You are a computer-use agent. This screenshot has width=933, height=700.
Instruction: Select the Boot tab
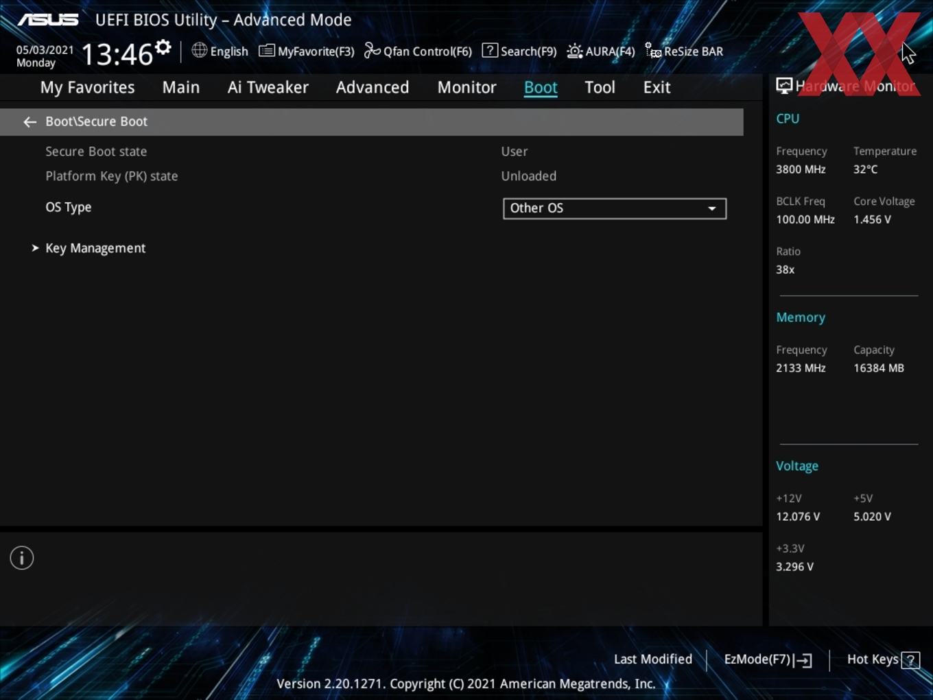click(541, 87)
